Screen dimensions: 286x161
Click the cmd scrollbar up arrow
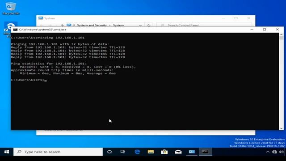click(x=281, y=34)
